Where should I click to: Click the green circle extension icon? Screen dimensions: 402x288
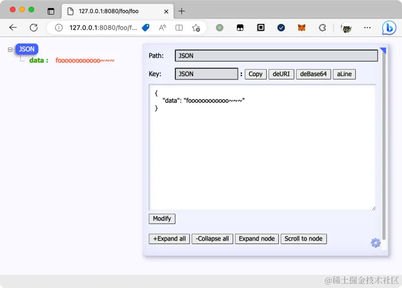coord(220,28)
